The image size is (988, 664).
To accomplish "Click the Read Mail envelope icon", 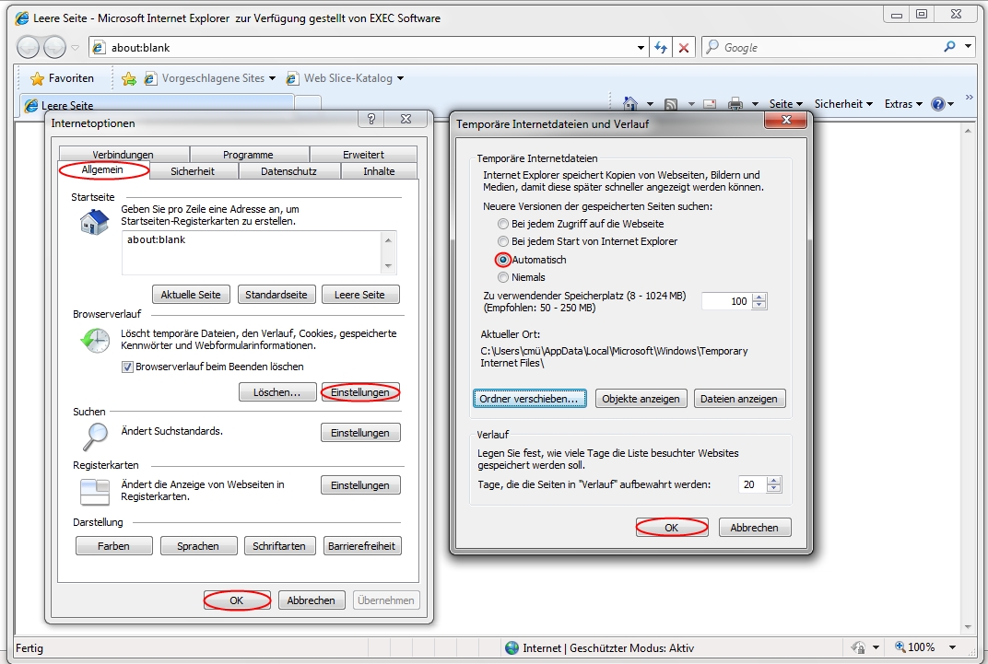I will (710, 104).
